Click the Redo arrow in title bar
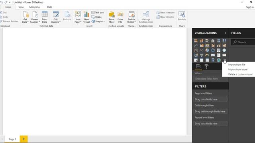The height and width of the screenshot is (143, 255). click(6, 2)
